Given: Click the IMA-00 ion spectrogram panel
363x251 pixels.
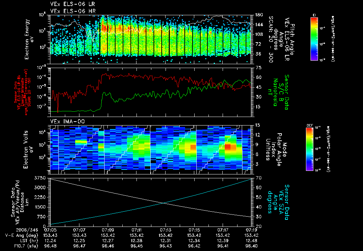Looking at the screenshot, I should click(x=151, y=150).
